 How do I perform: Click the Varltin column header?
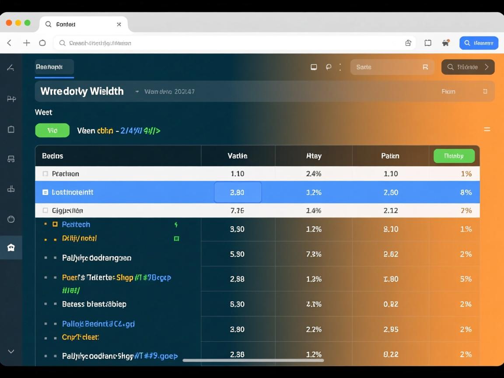tap(238, 156)
